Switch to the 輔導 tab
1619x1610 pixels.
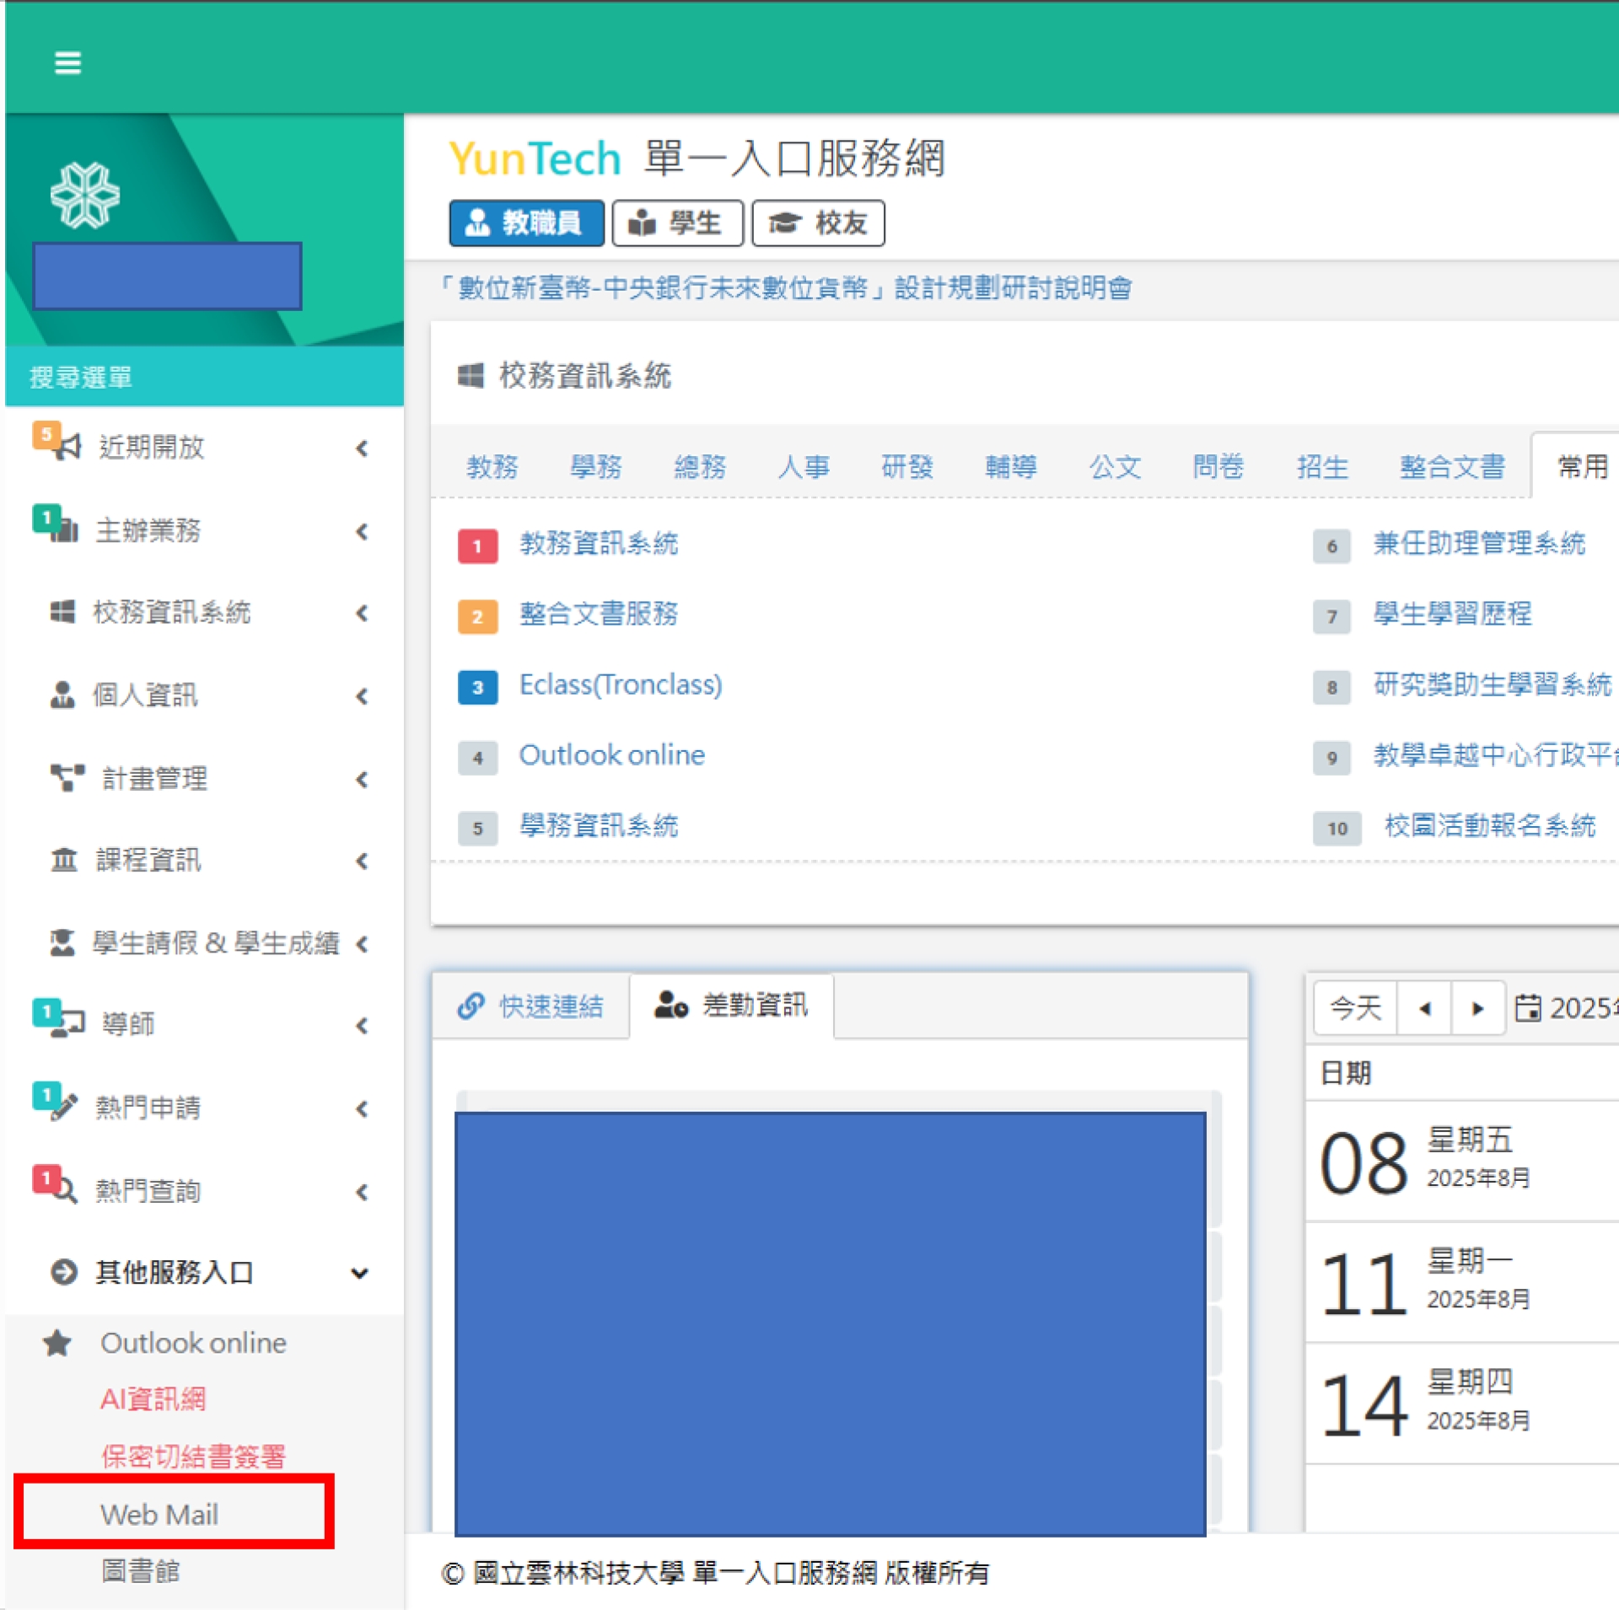coord(1011,466)
